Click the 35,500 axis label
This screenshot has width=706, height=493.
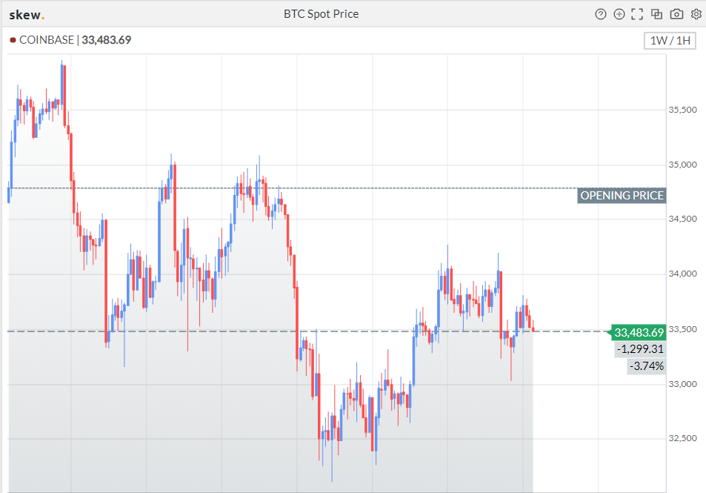coord(682,110)
